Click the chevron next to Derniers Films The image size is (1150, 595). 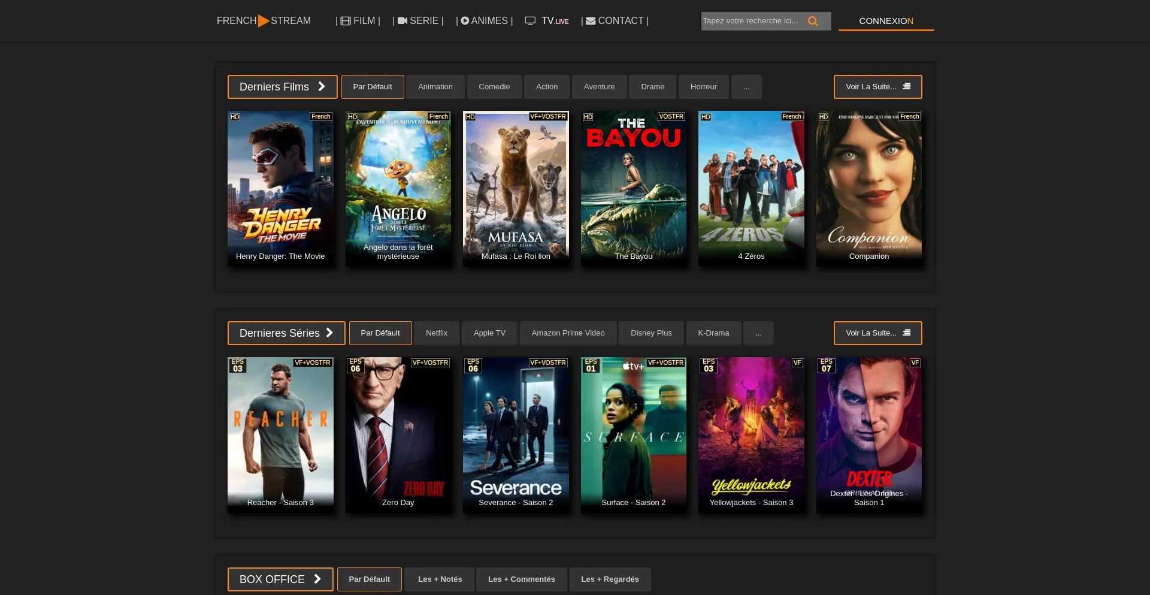tap(322, 86)
